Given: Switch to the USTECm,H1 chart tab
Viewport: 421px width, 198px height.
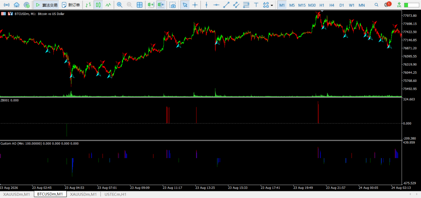Looking at the screenshot, I should [x=116, y=194].
